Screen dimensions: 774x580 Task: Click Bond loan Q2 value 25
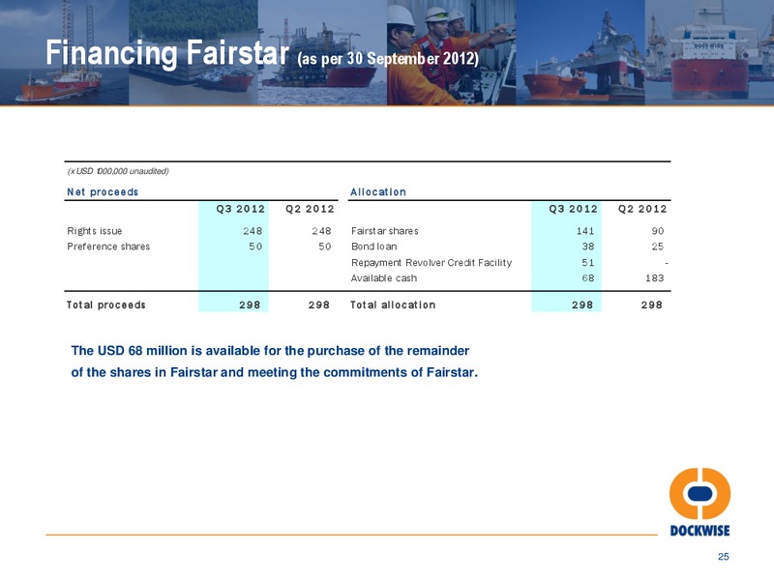coord(658,246)
